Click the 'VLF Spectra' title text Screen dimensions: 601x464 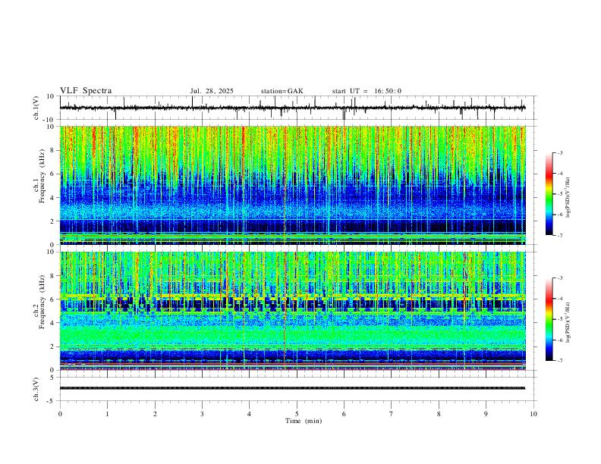(x=86, y=91)
